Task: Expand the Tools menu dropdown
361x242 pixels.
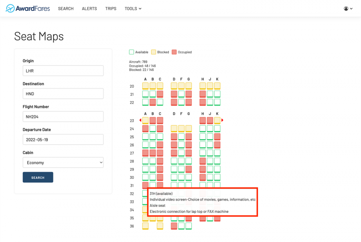Action: click(x=133, y=8)
